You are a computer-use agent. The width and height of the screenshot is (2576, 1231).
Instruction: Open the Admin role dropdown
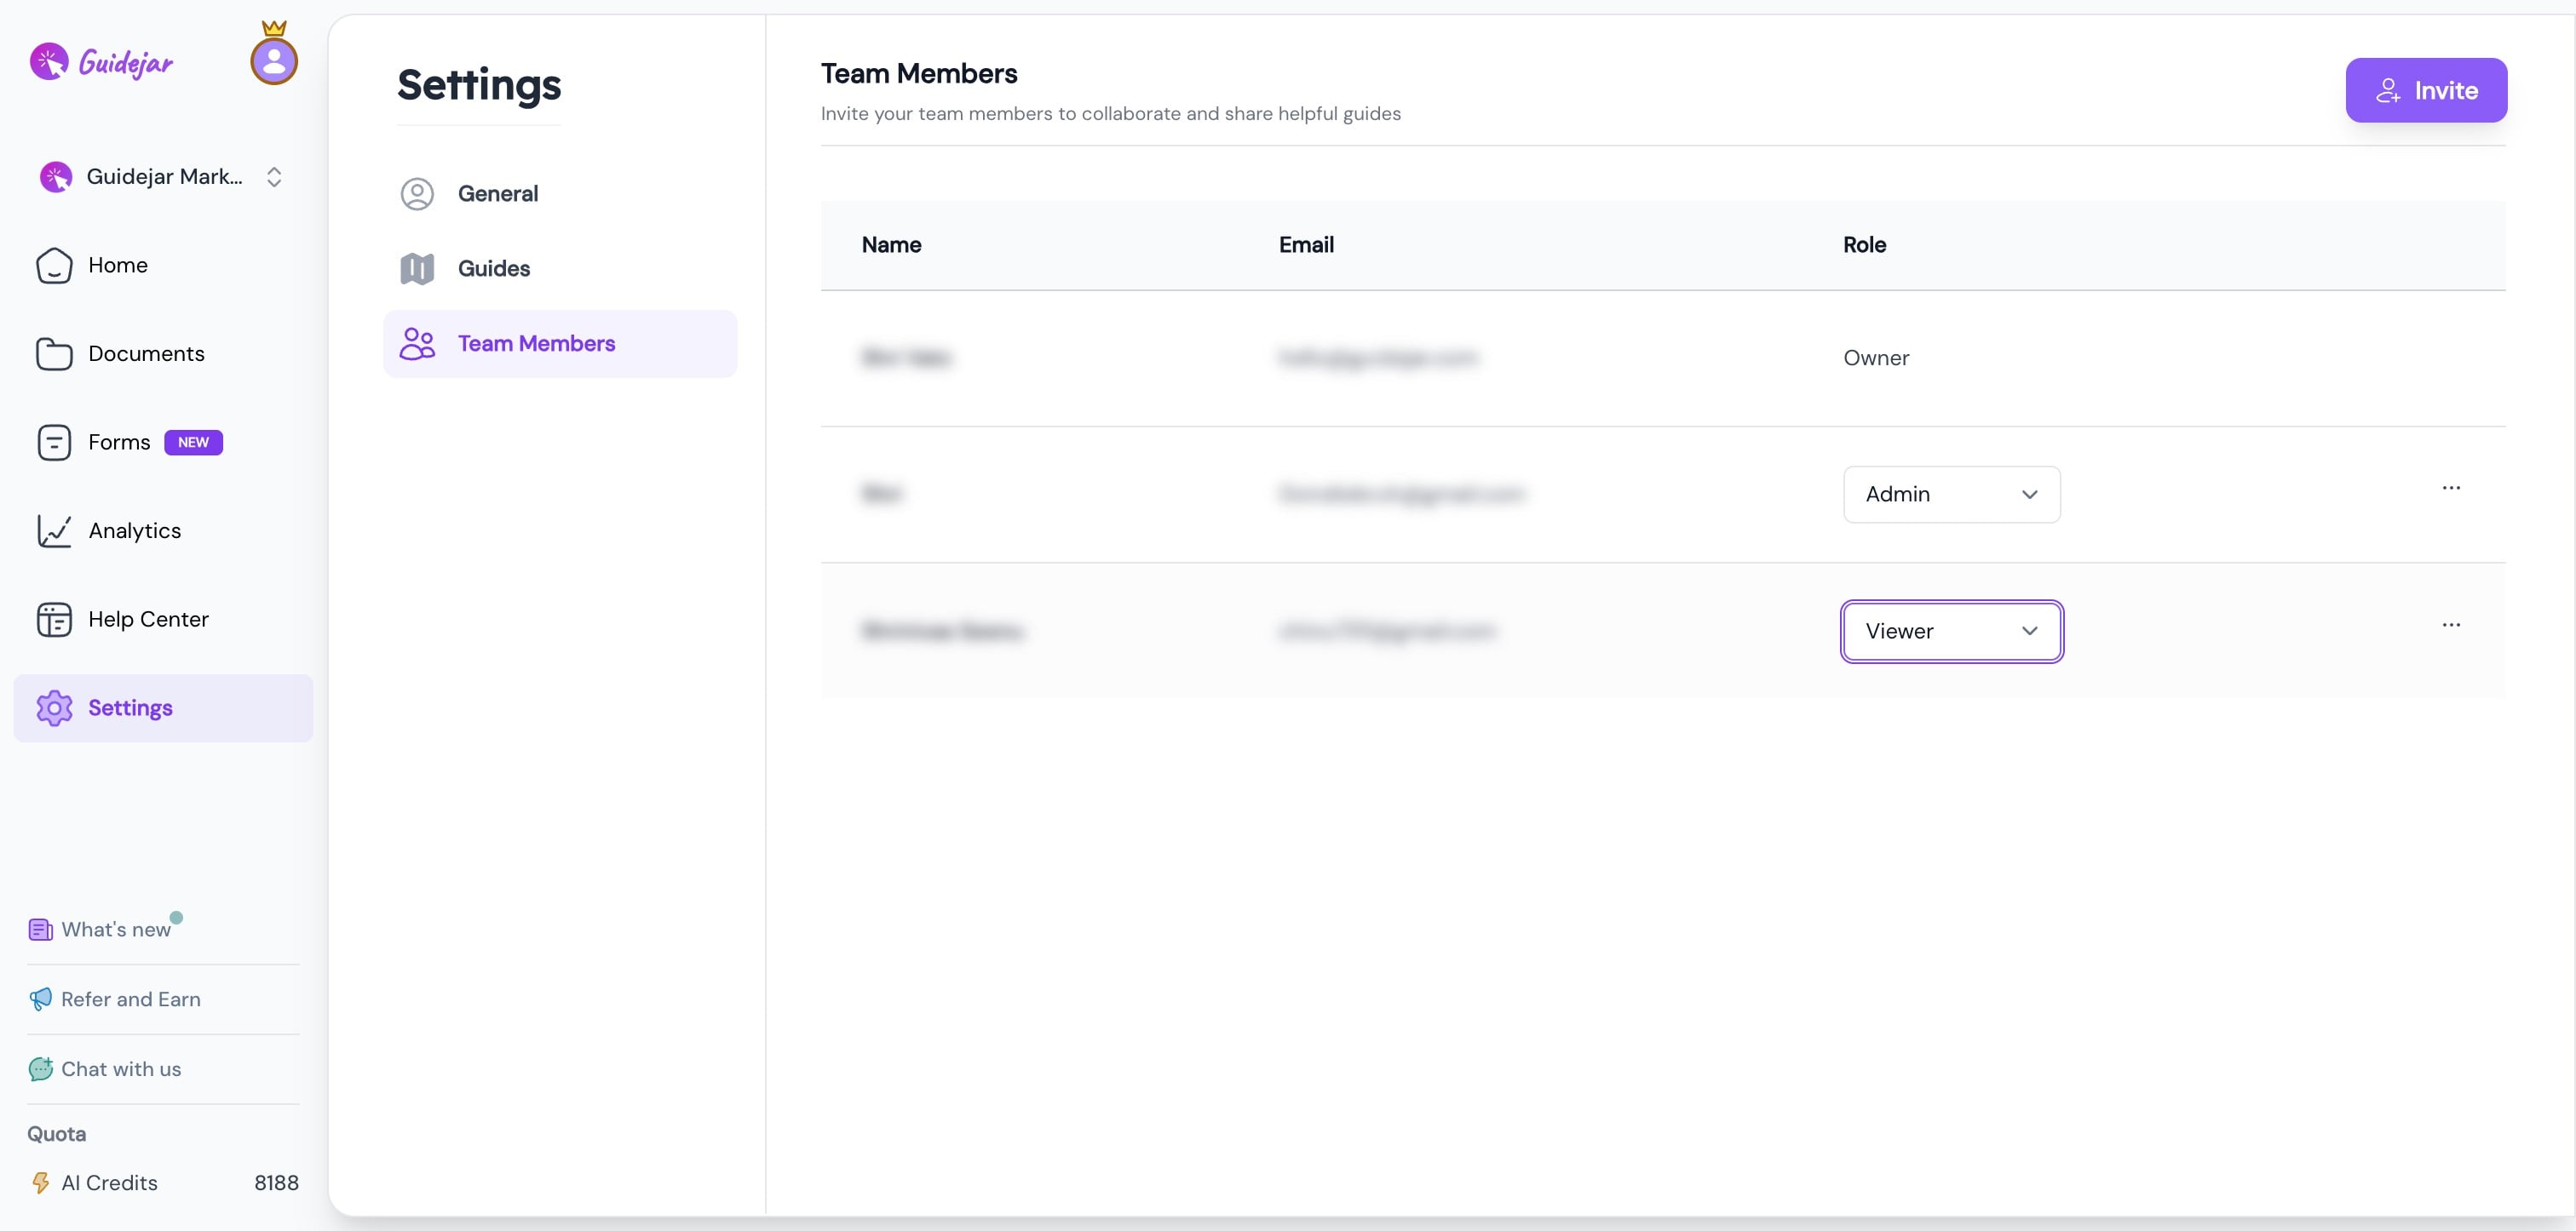(x=1951, y=495)
